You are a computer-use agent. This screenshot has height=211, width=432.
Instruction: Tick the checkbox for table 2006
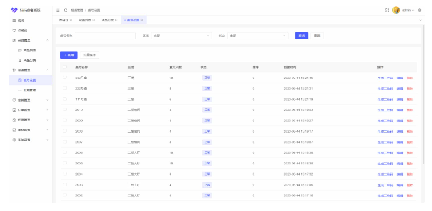65,152
